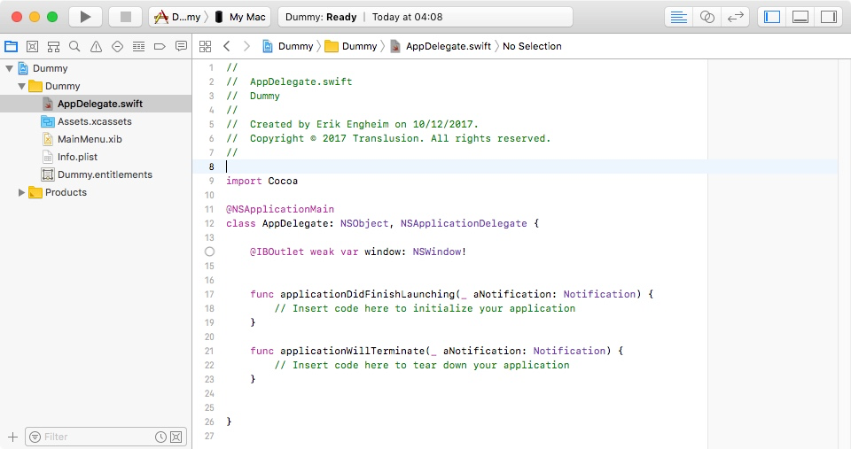
Task: View the Dummy: Ready activity status
Action: 321,17
